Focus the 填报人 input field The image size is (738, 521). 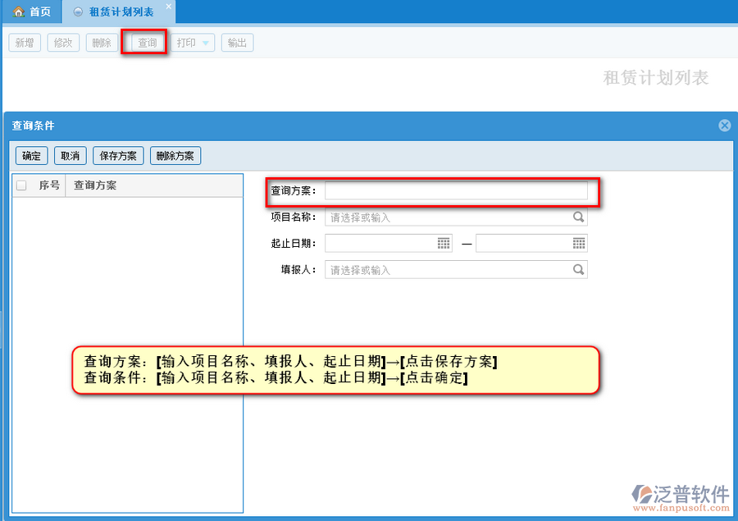coord(456,269)
